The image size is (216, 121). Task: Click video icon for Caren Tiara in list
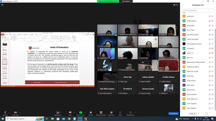click(x=212, y=30)
